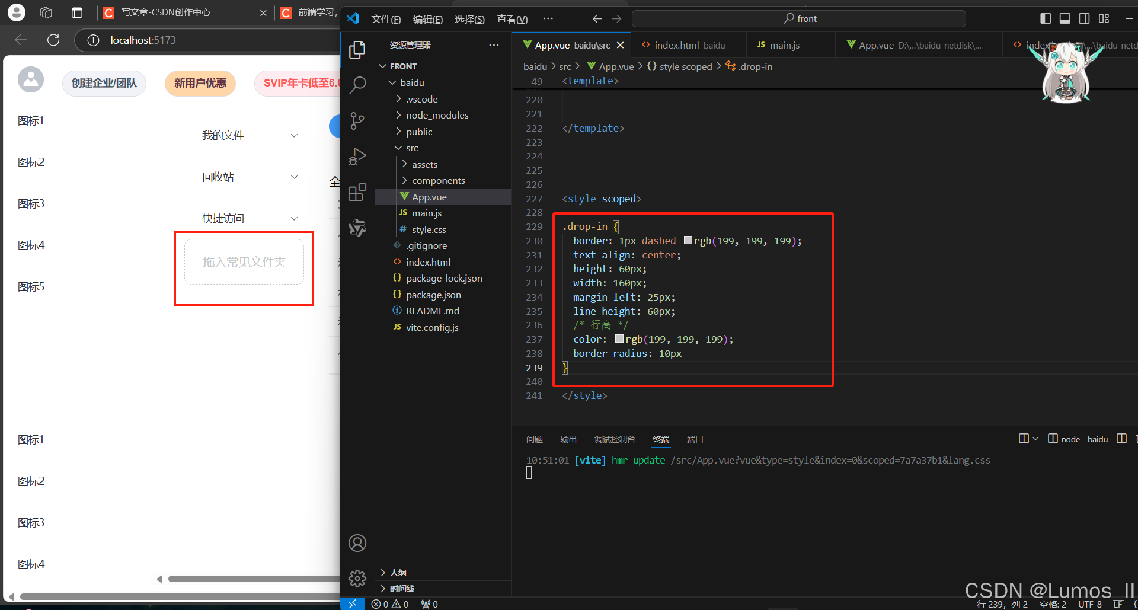Show errors and warnings count in status bar
The image size is (1138, 610).
pyautogui.click(x=390, y=604)
